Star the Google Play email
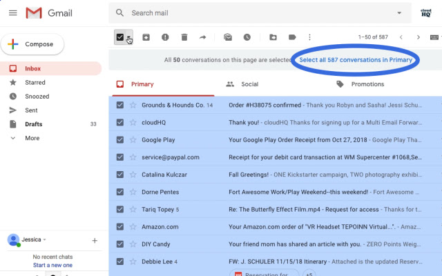This screenshot has width=442, height=276. pos(133,140)
